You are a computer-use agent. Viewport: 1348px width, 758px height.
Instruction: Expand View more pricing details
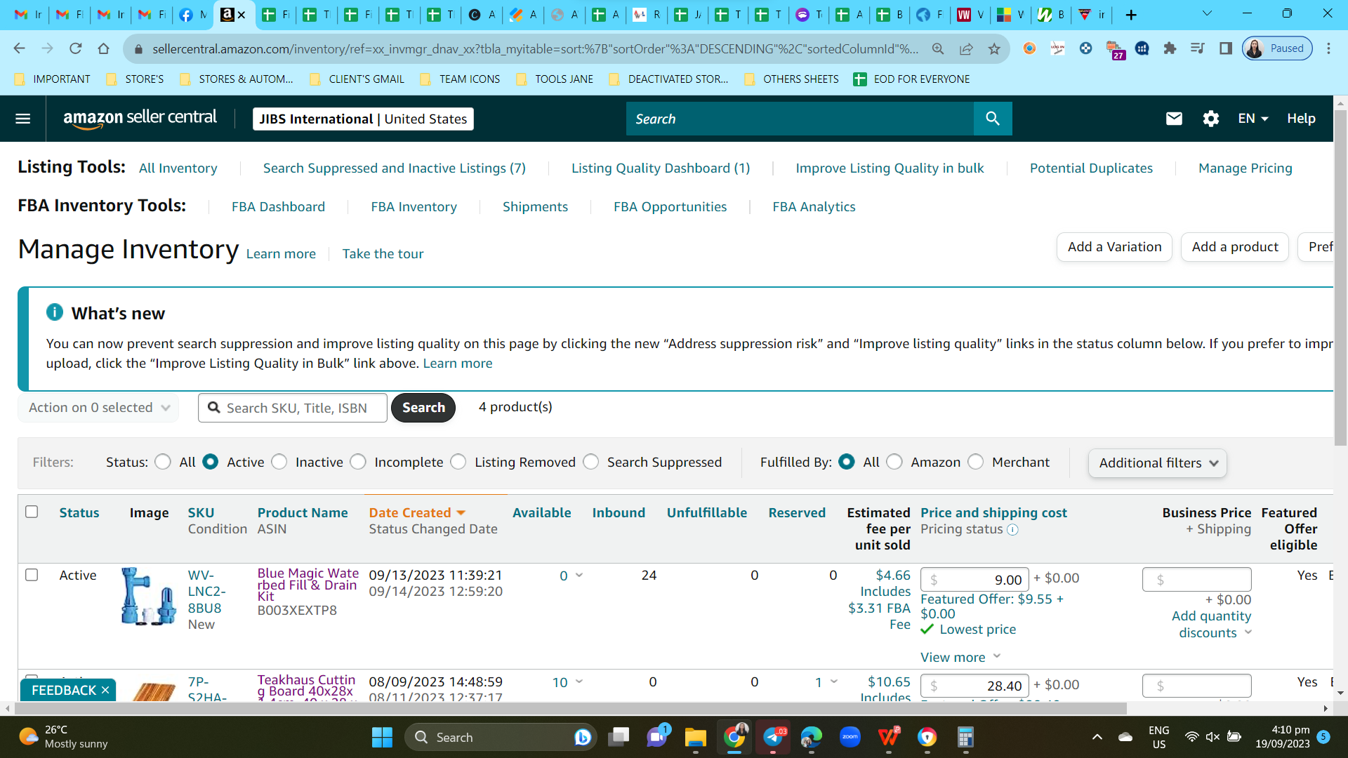coord(960,657)
